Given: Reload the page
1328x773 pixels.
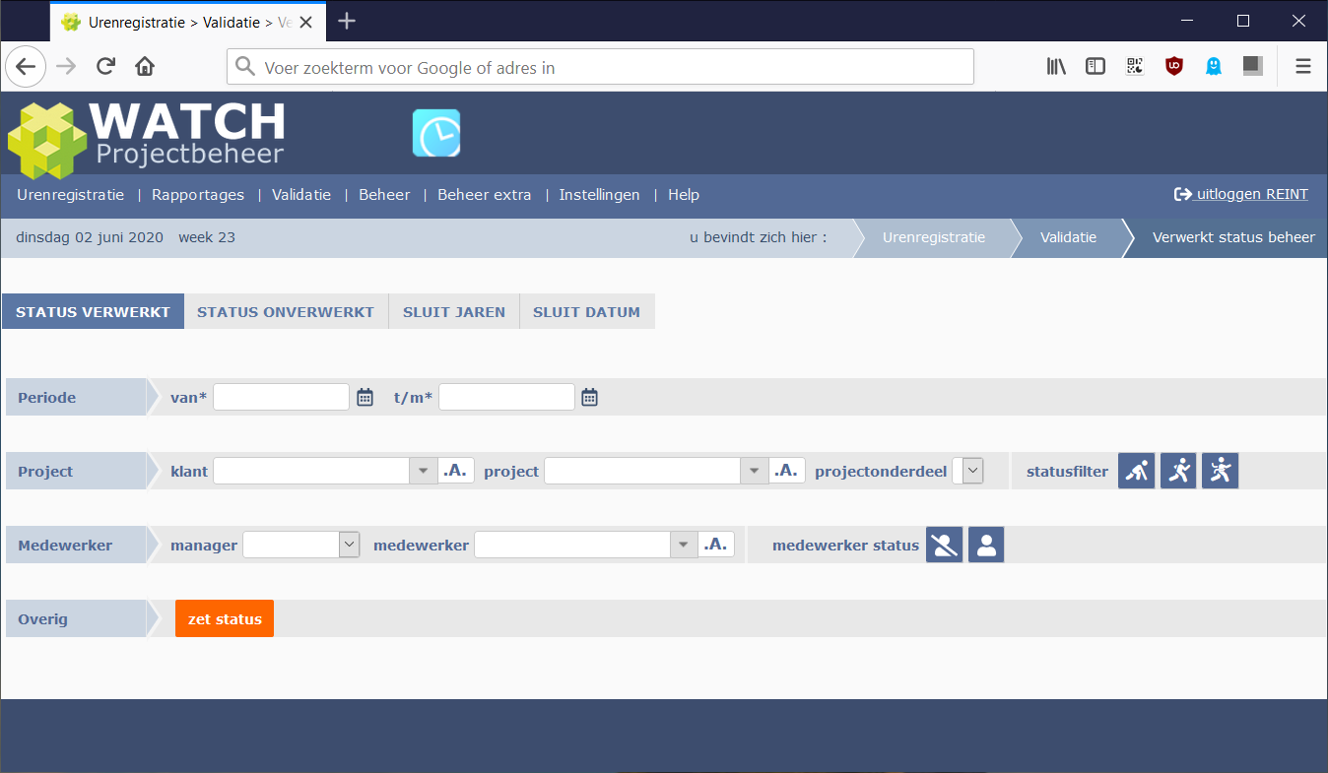Looking at the screenshot, I should click(105, 67).
